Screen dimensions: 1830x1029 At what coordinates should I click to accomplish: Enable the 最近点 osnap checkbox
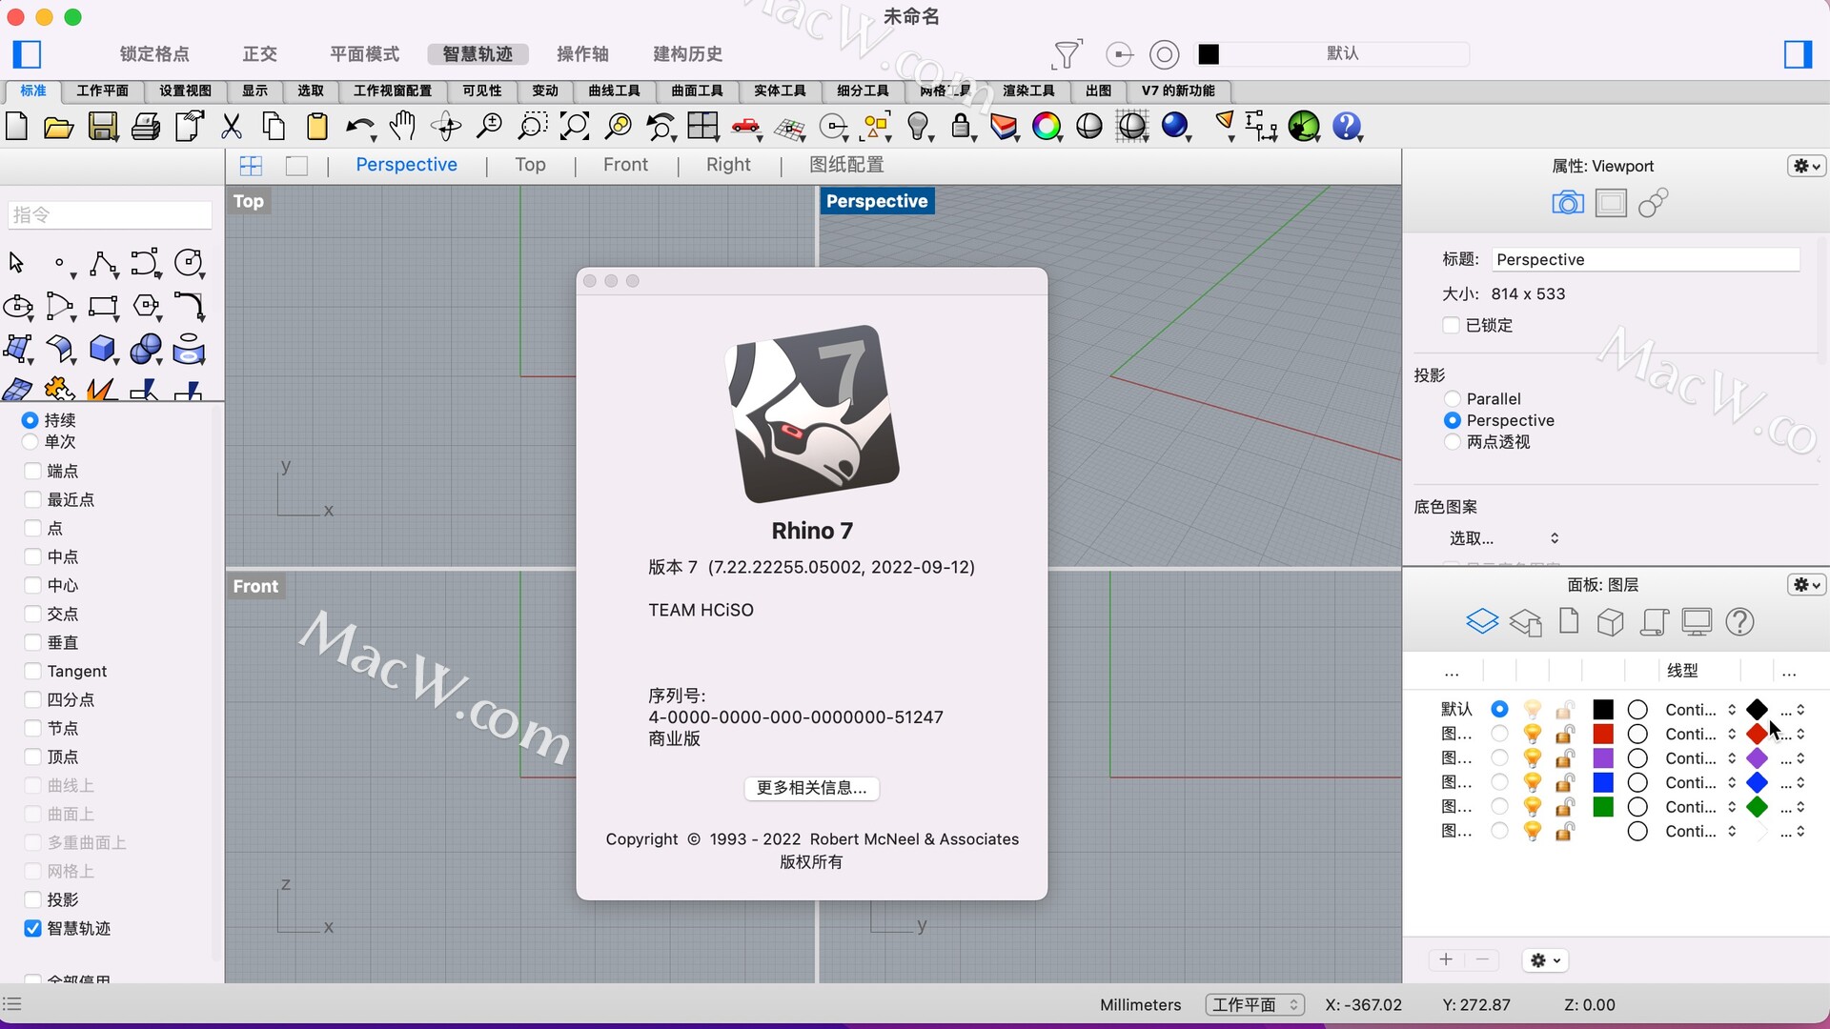pos(32,499)
